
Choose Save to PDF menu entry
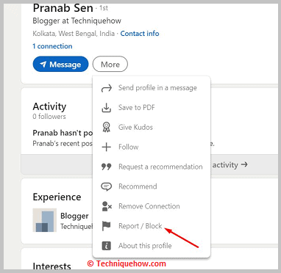pyautogui.click(x=137, y=108)
